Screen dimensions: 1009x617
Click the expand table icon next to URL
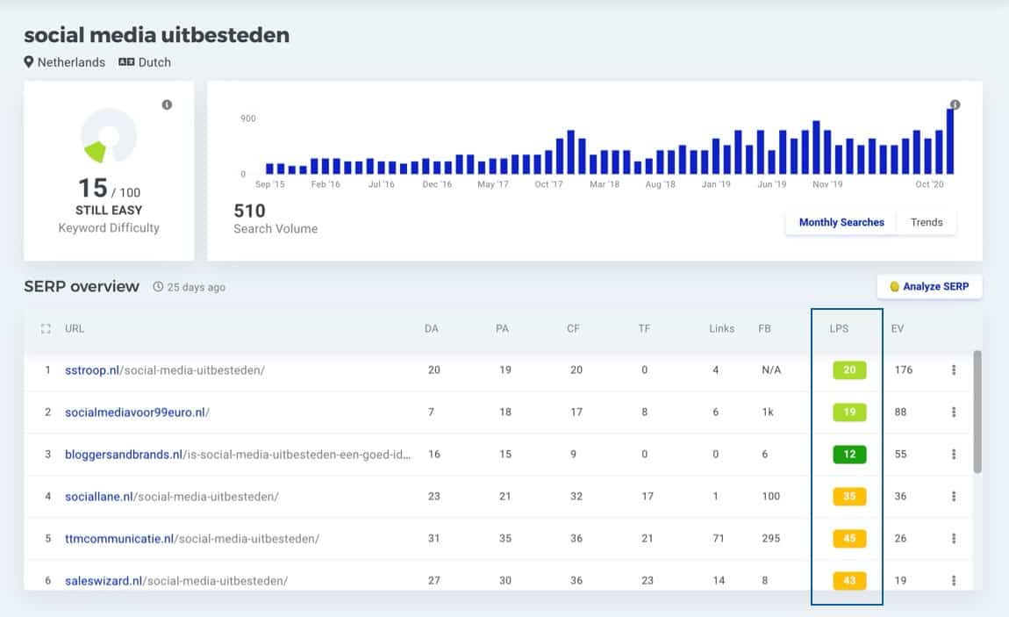46,329
